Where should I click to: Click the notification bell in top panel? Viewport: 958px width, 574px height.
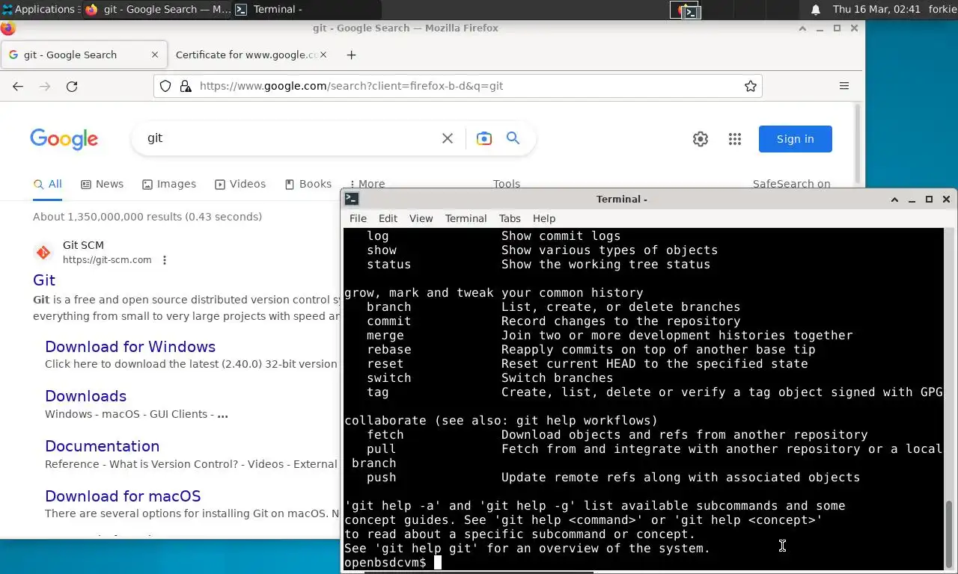pyautogui.click(x=816, y=10)
